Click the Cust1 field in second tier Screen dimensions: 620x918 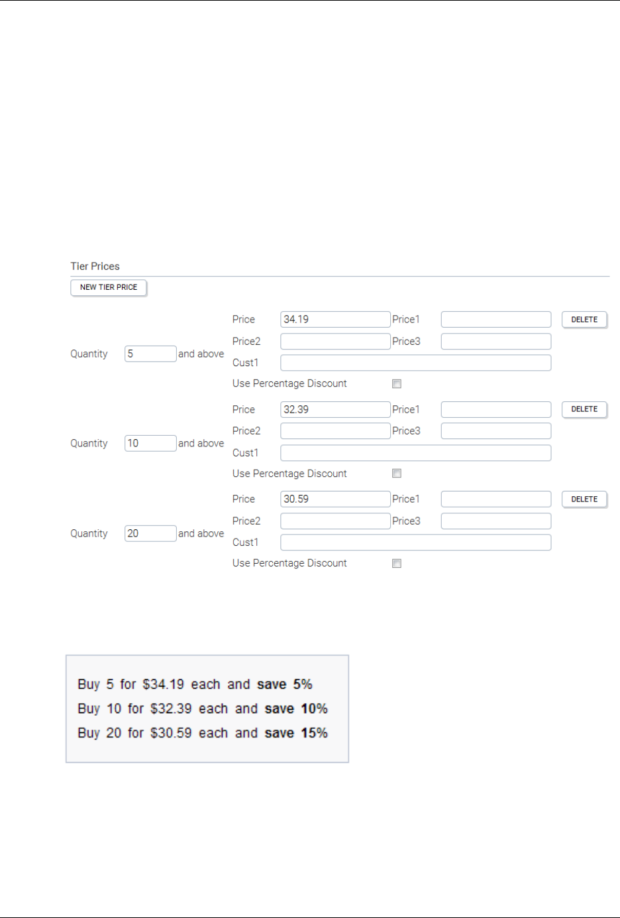point(415,453)
